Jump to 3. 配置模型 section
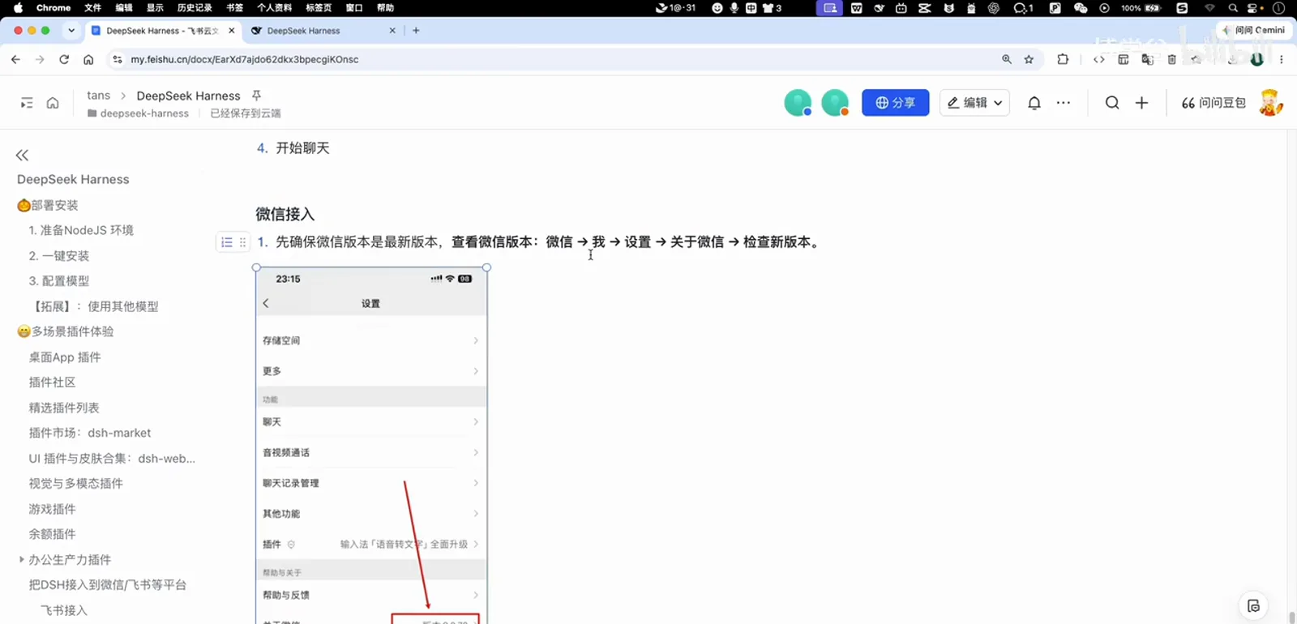Screen dimensions: 1297x624 tap(59, 280)
